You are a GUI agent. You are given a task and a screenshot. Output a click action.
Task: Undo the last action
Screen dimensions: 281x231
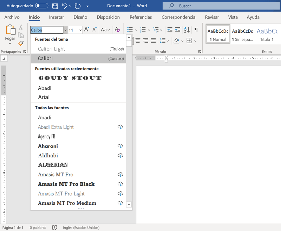[65, 6]
